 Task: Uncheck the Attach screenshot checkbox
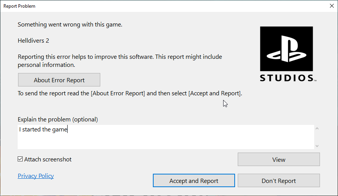coord(20,159)
